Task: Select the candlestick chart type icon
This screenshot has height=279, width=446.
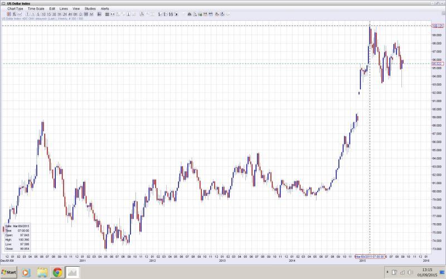Action: [x=8, y=14]
